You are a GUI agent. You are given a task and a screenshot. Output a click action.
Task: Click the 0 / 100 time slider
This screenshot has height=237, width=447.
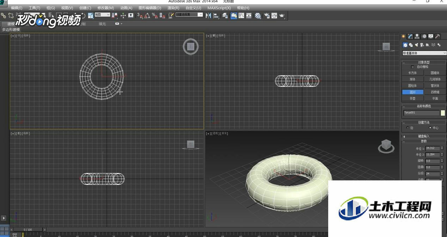pos(28,230)
